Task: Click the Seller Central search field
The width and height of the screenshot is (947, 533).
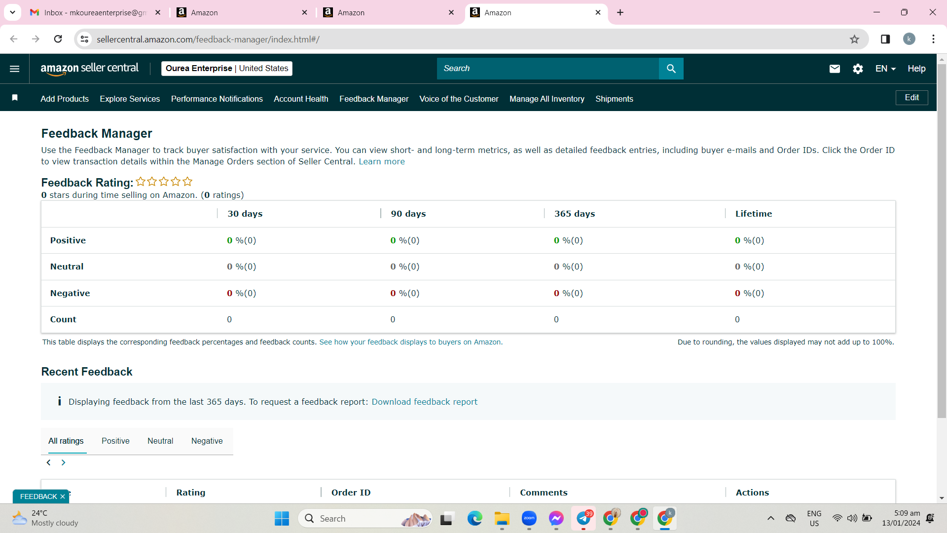Action: tap(547, 69)
